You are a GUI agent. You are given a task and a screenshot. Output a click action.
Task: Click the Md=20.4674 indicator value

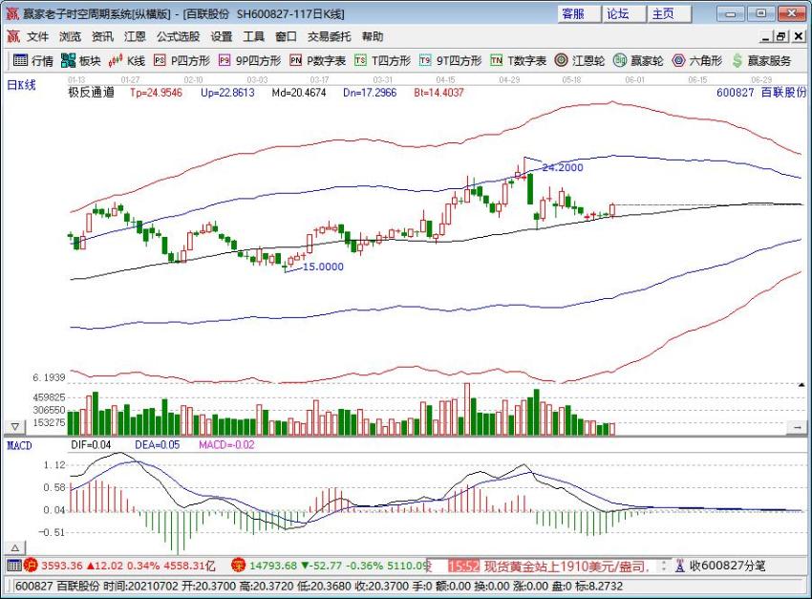299,93
